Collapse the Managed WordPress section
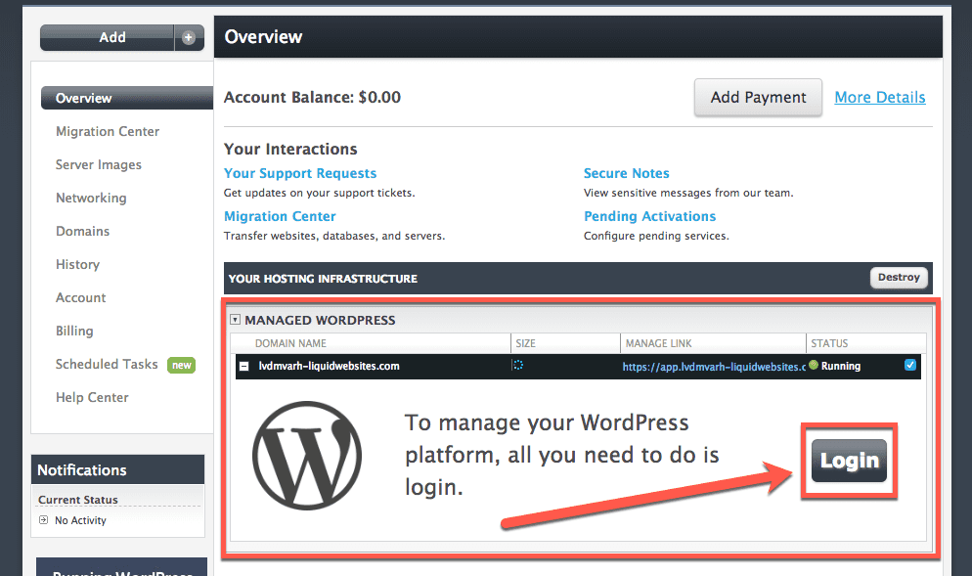 coord(235,320)
